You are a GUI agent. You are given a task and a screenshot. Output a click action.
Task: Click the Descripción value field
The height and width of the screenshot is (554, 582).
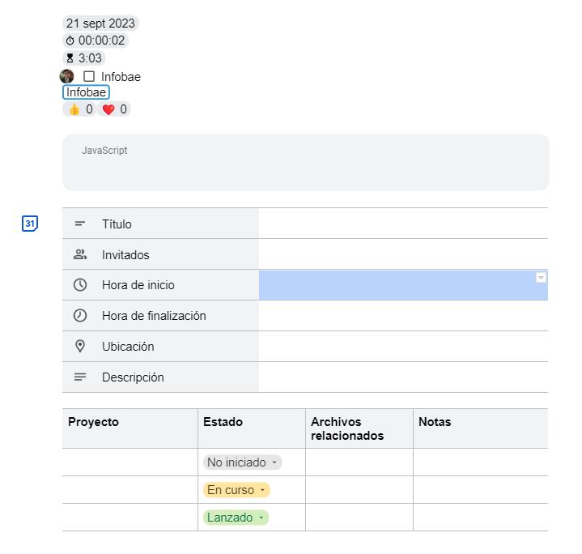[402, 377]
